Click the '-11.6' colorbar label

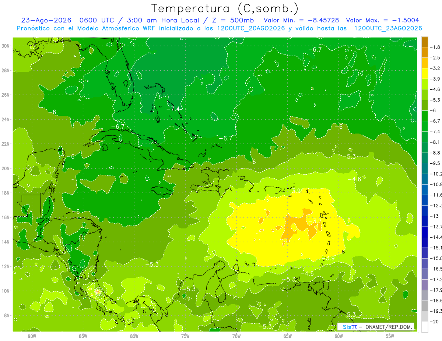tap(436, 195)
